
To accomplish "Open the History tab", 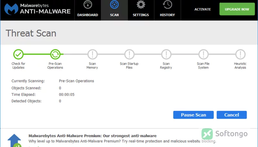I will [167, 10].
